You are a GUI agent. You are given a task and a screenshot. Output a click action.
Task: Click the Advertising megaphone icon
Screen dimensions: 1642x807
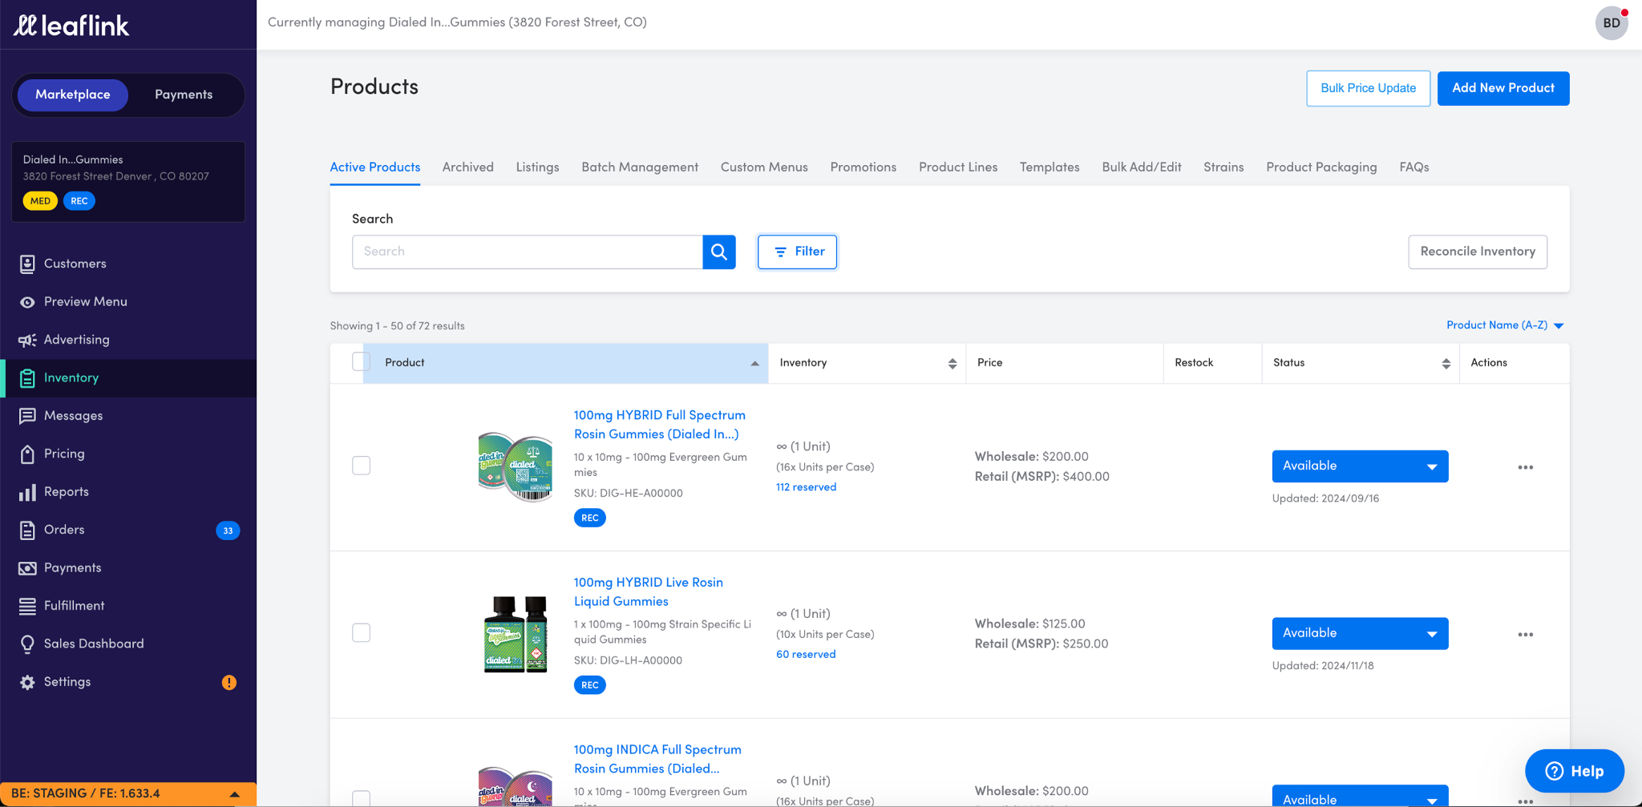click(27, 340)
